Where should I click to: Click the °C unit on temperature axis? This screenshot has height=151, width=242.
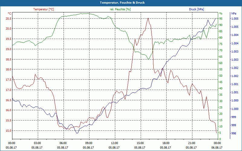point(10,14)
